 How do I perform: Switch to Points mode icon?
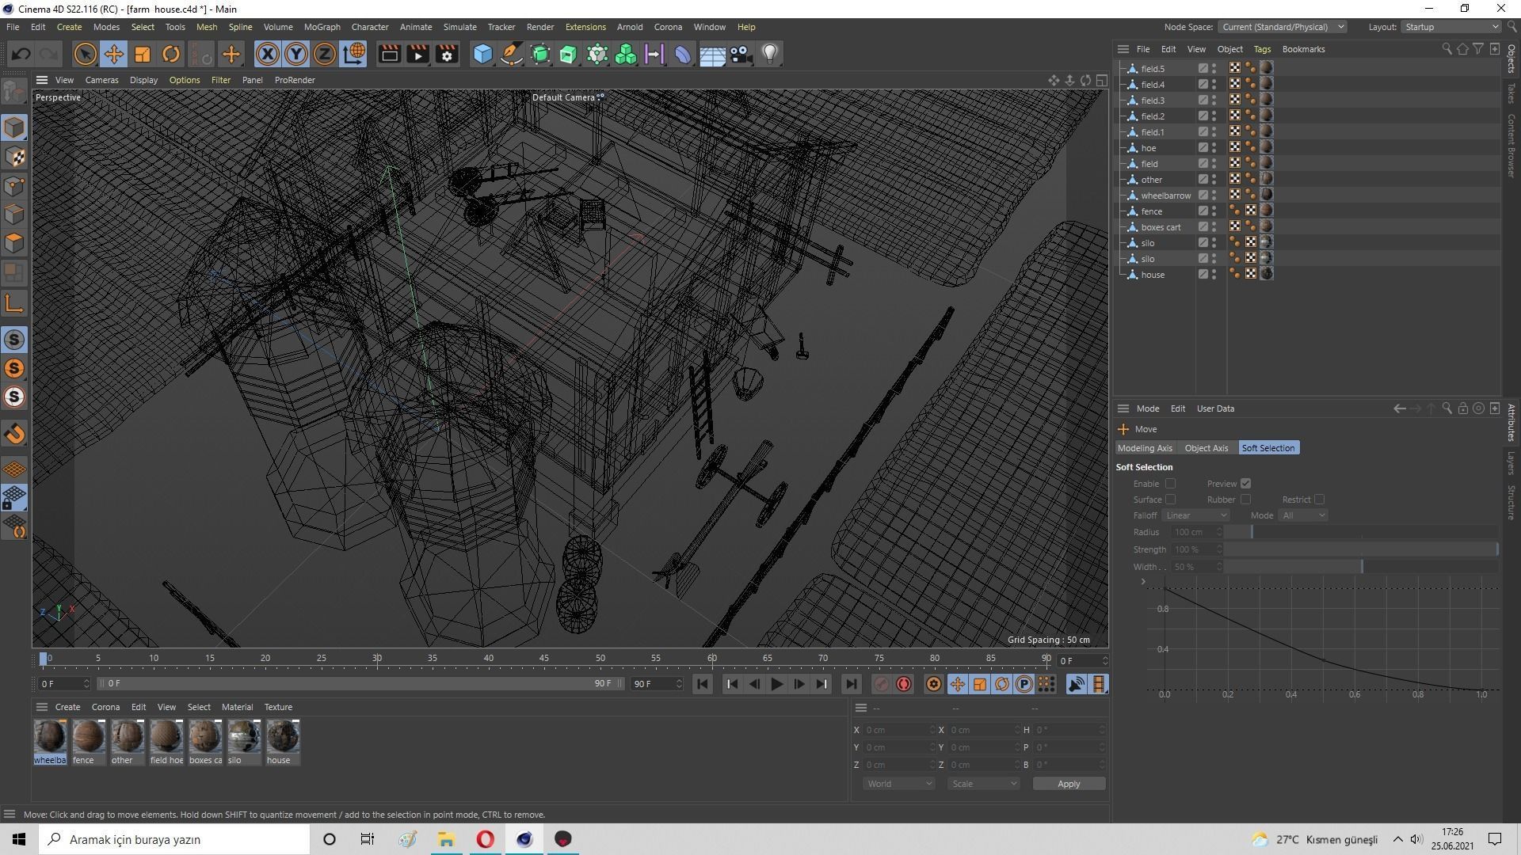coord(14,186)
